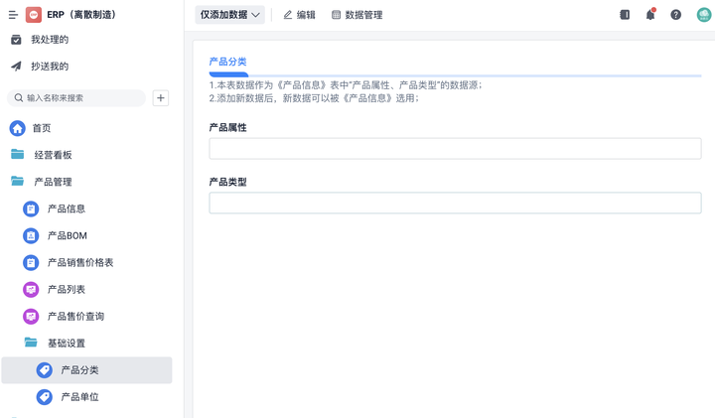Open the 仅添加数据 dropdown

[x=230, y=15]
